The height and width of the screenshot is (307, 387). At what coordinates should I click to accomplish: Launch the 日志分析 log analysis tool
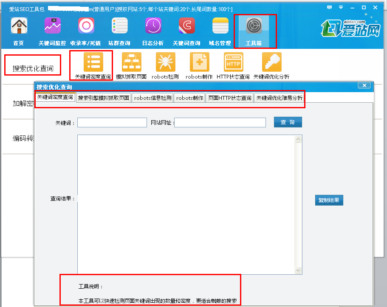153,25
